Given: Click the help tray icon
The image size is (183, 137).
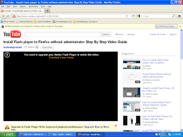Looking at the screenshot, I should click(x=157, y=134).
